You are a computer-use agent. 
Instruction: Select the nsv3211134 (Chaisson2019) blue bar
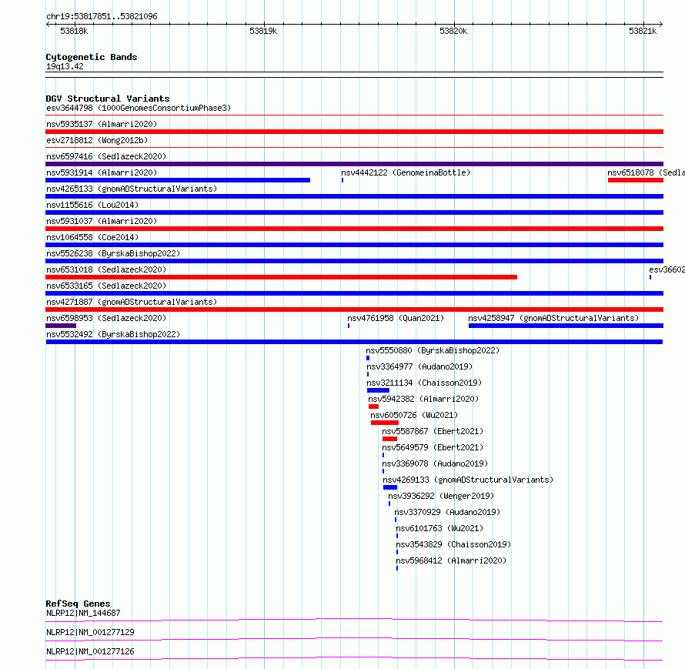tap(379, 390)
